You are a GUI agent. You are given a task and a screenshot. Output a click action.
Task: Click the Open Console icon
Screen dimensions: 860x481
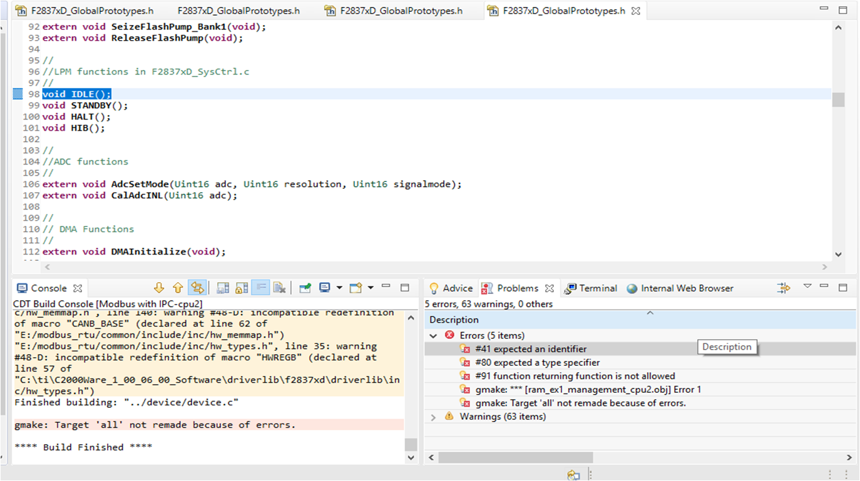pyautogui.click(x=356, y=287)
